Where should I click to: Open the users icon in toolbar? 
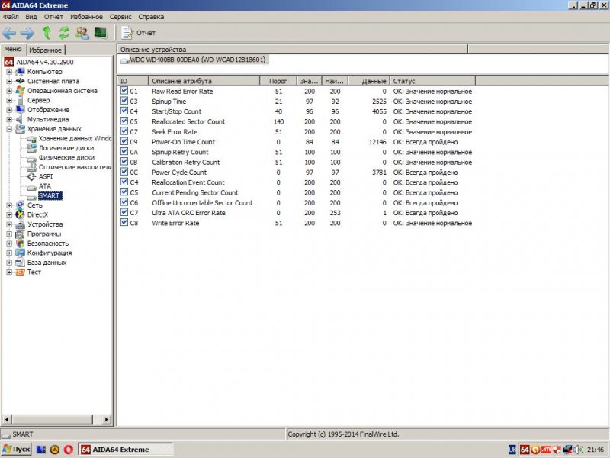click(82, 33)
